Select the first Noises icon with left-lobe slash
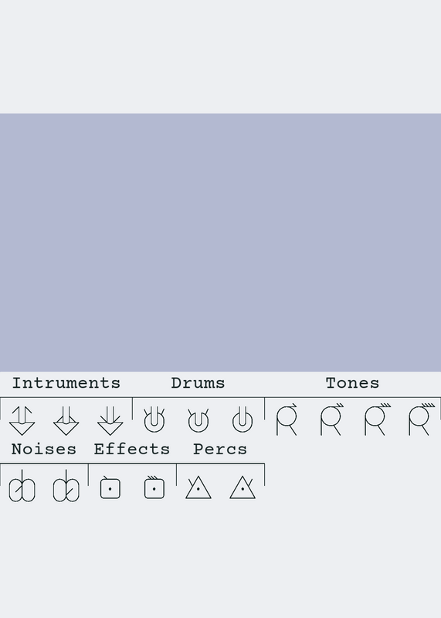Image resolution: width=441 pixels, height=618 pixels. (x=22, y=486)
